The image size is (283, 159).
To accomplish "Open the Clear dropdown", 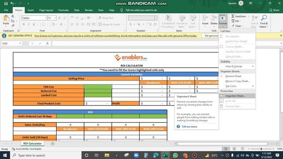I will (237, 26).
